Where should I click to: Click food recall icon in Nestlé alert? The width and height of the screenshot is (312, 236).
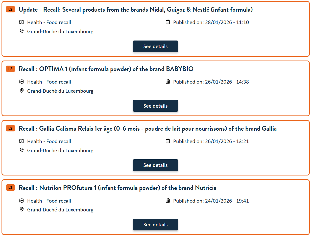(22, 22)
